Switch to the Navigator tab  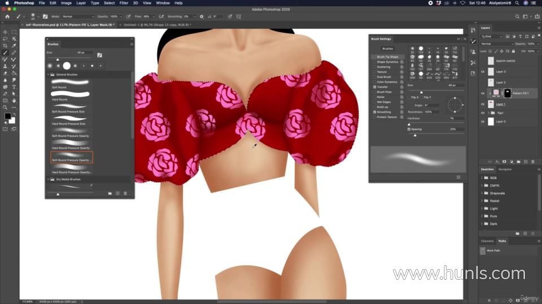505,169
